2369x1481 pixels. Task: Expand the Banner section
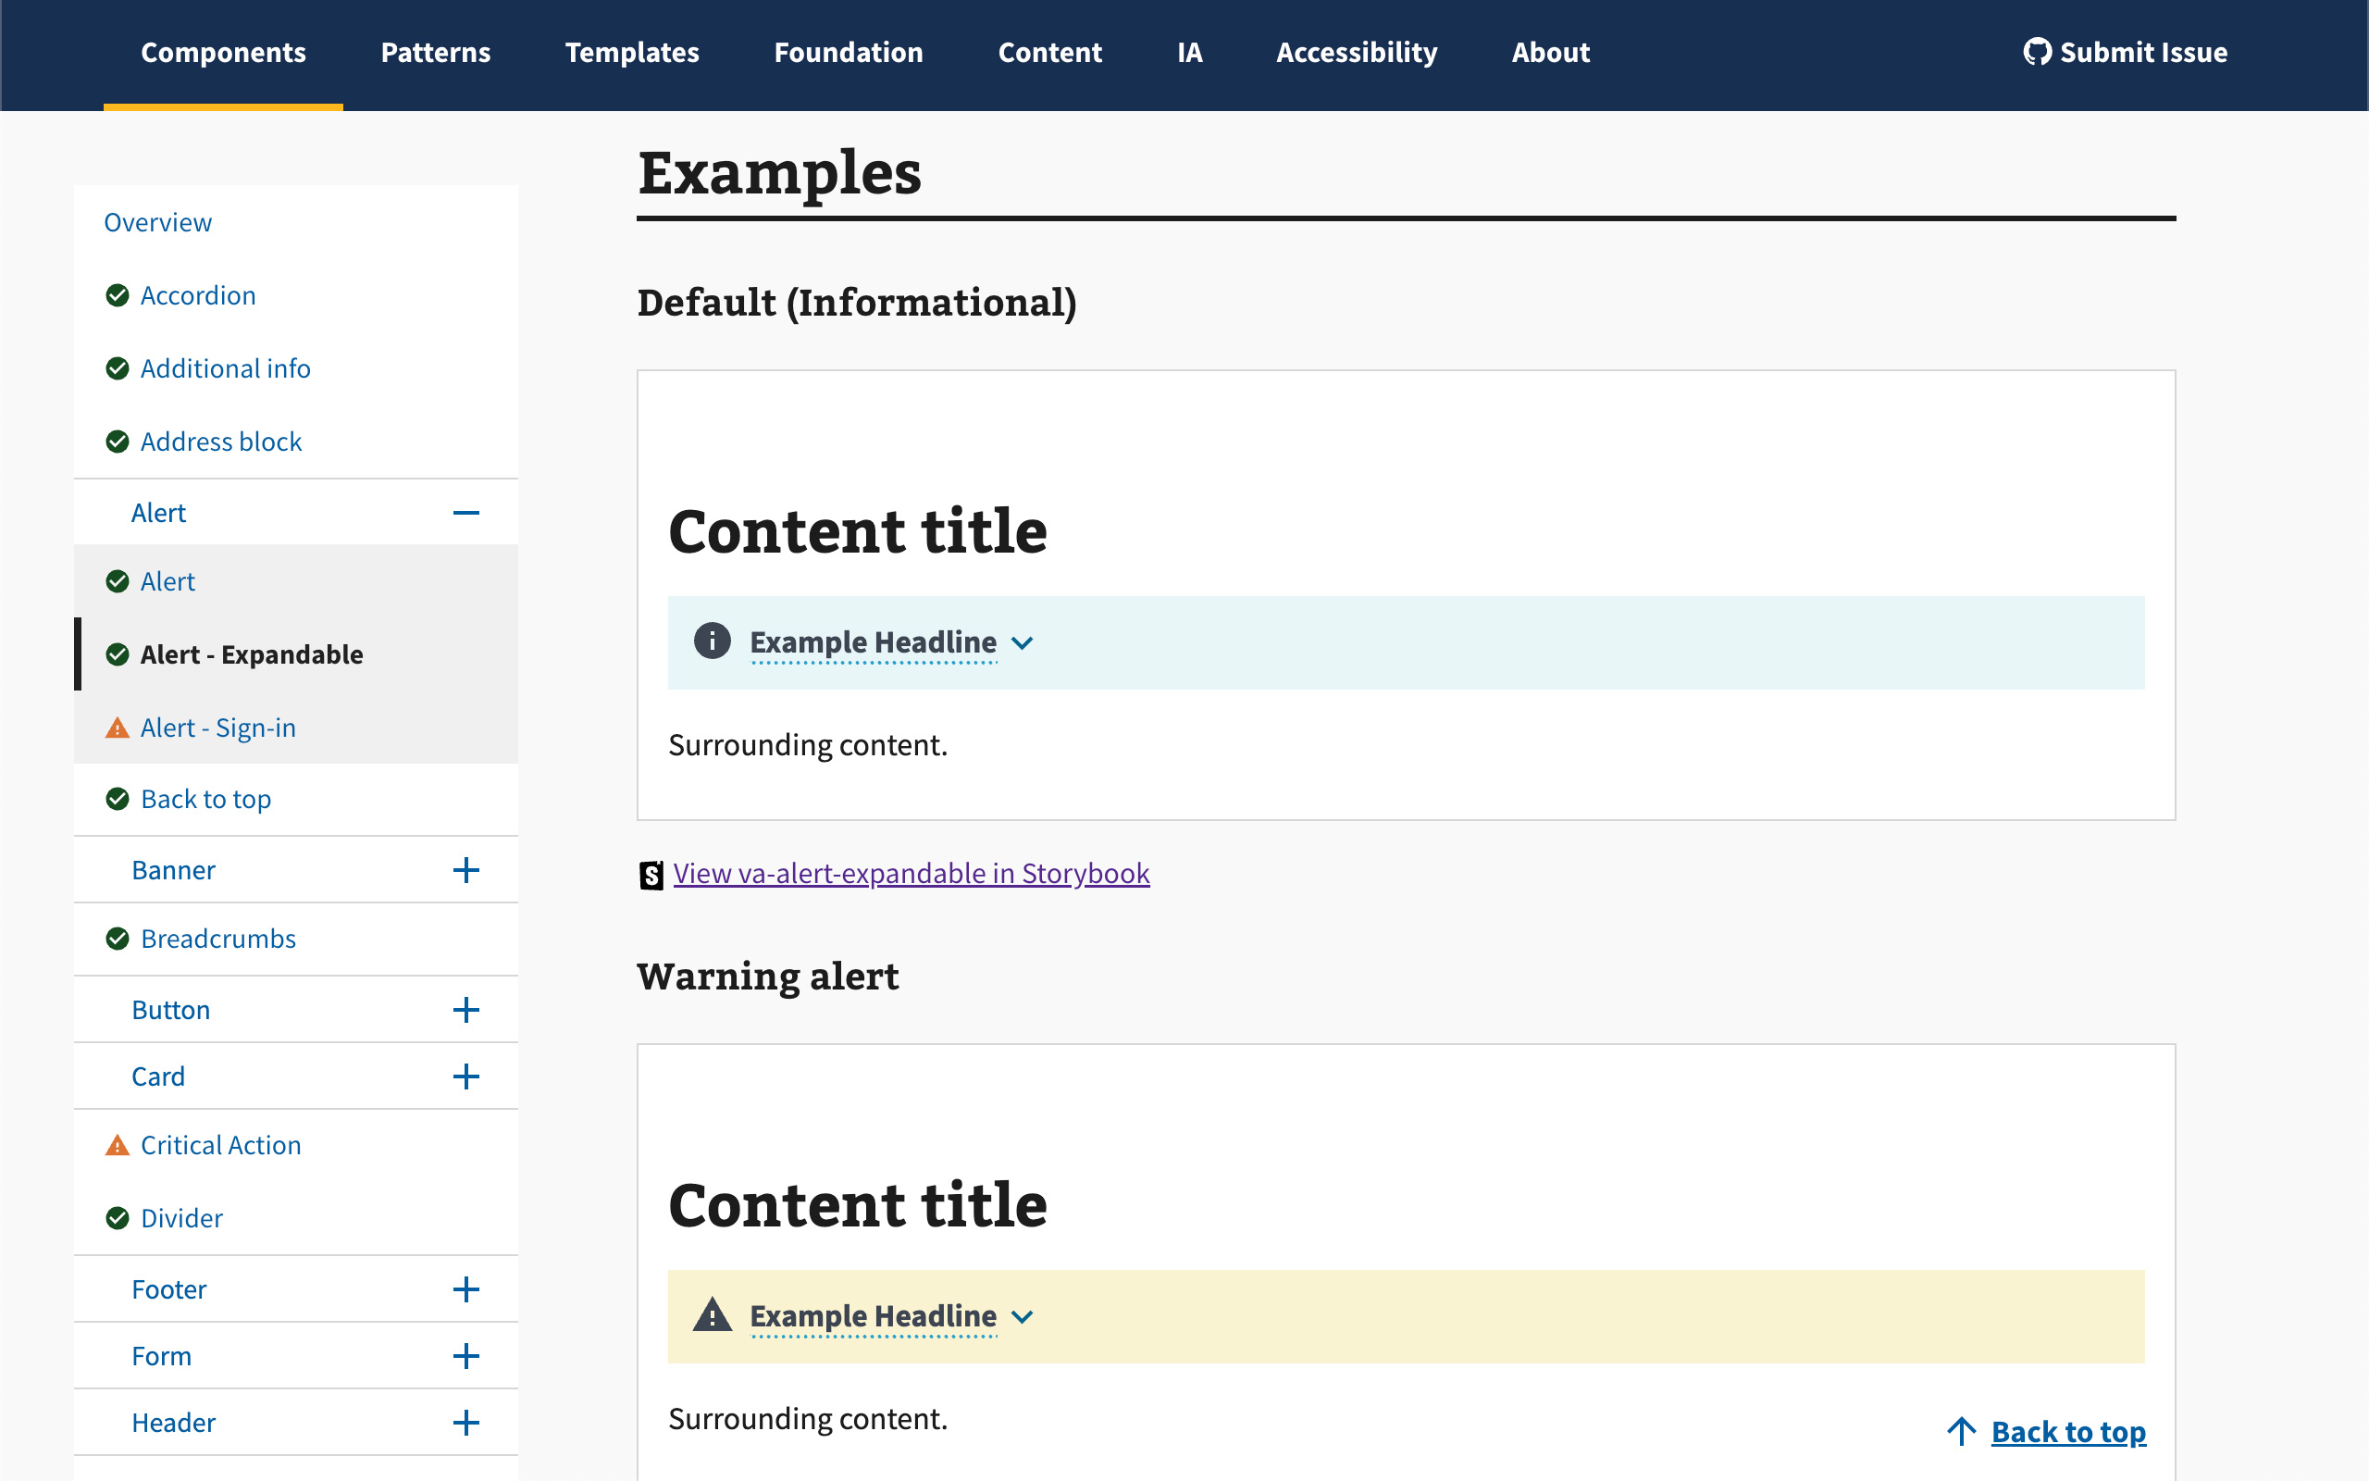tap(467, 869)
